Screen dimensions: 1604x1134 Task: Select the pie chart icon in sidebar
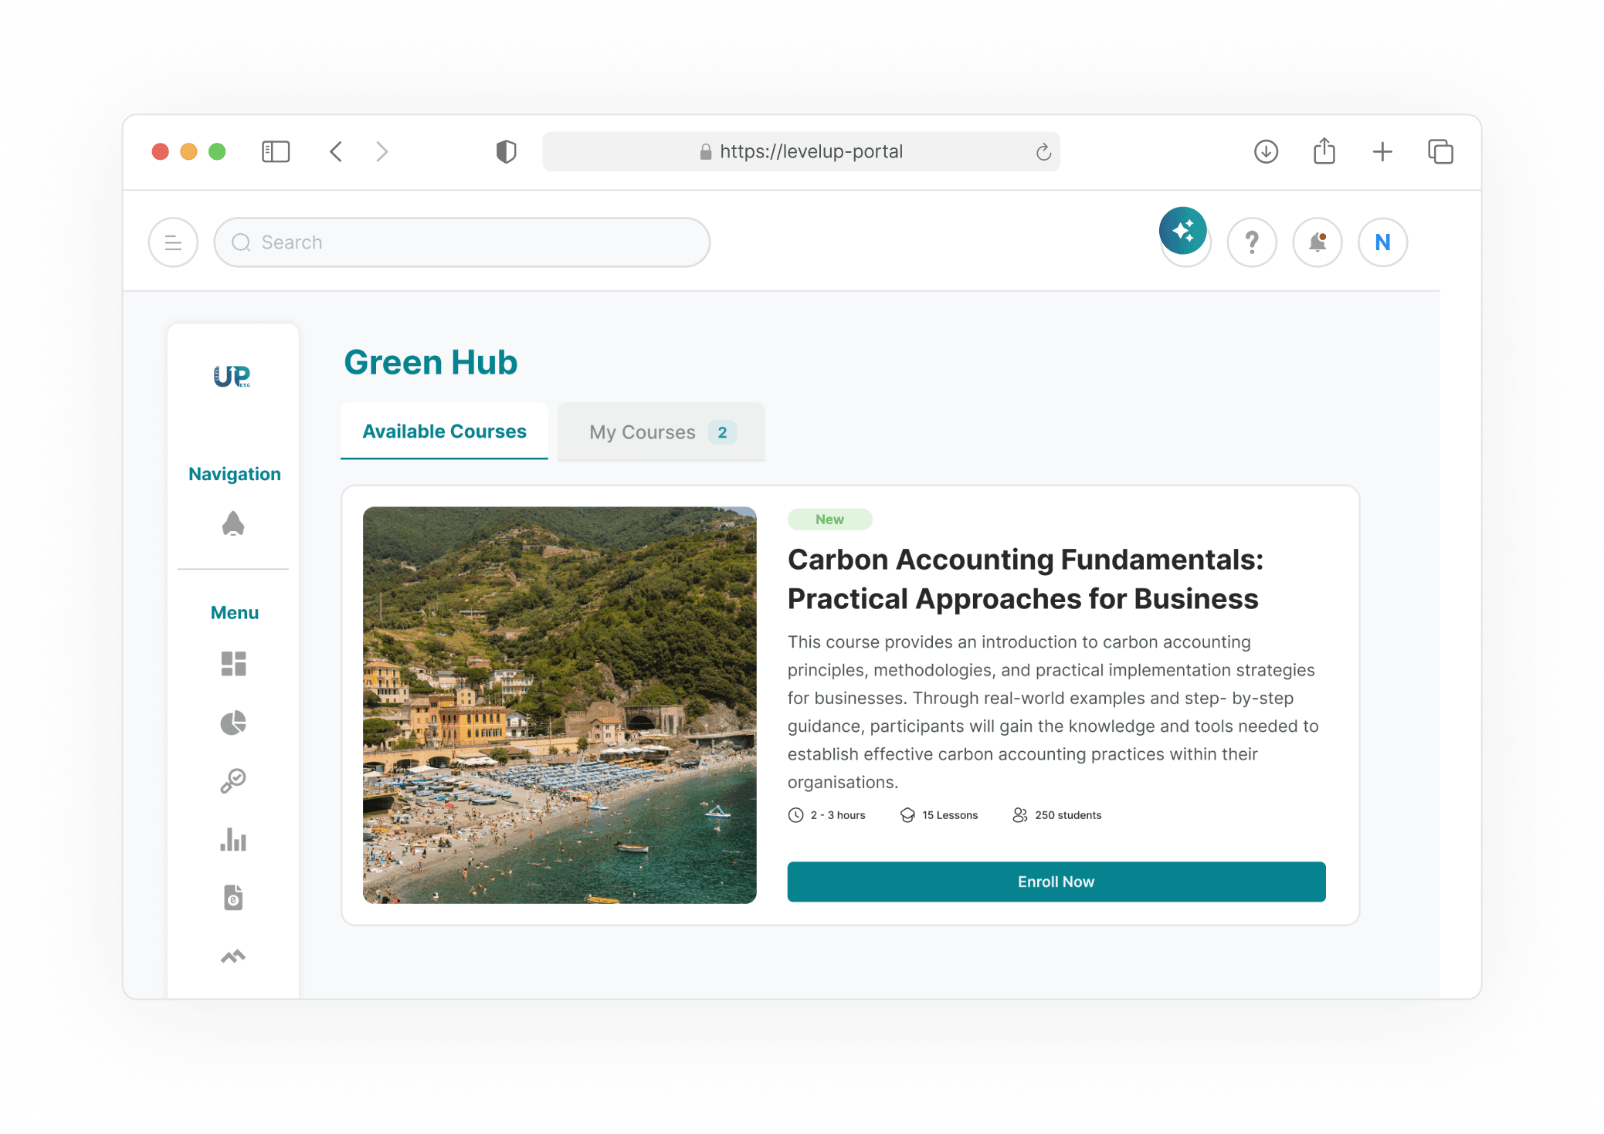233,723
